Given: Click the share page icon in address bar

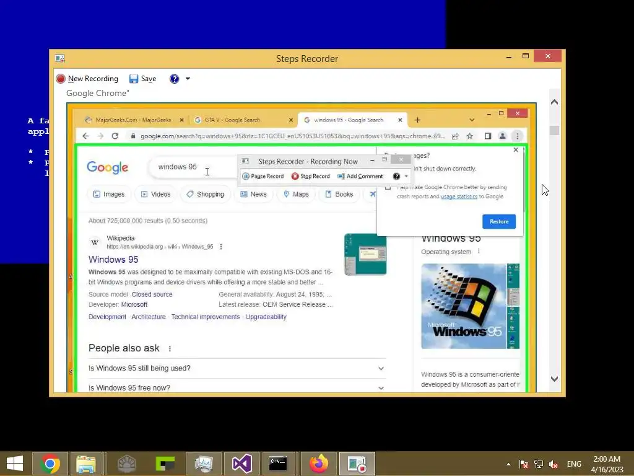Looking at the screenshot, I should (455, 136).
